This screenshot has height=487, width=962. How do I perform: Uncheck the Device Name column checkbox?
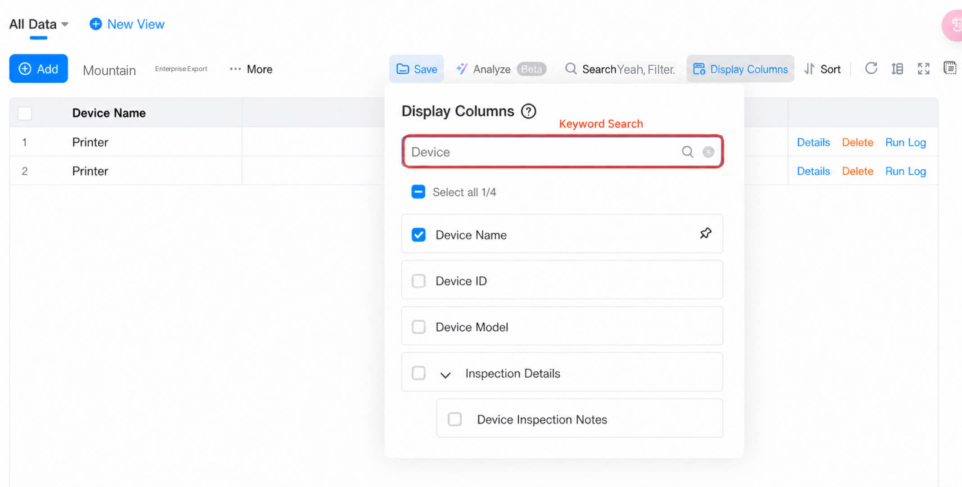click(x=418, y=234)
